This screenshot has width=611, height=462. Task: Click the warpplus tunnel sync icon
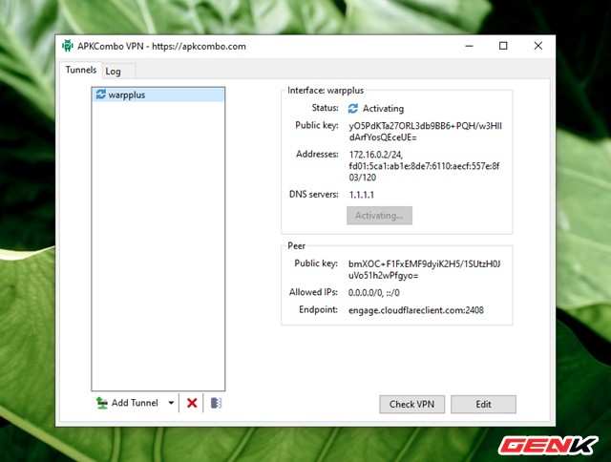point(100,94)
